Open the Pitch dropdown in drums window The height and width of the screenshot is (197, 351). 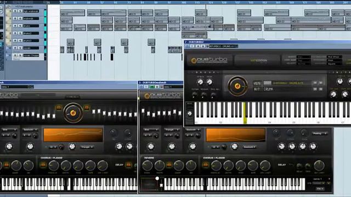(x=335, y=60)
